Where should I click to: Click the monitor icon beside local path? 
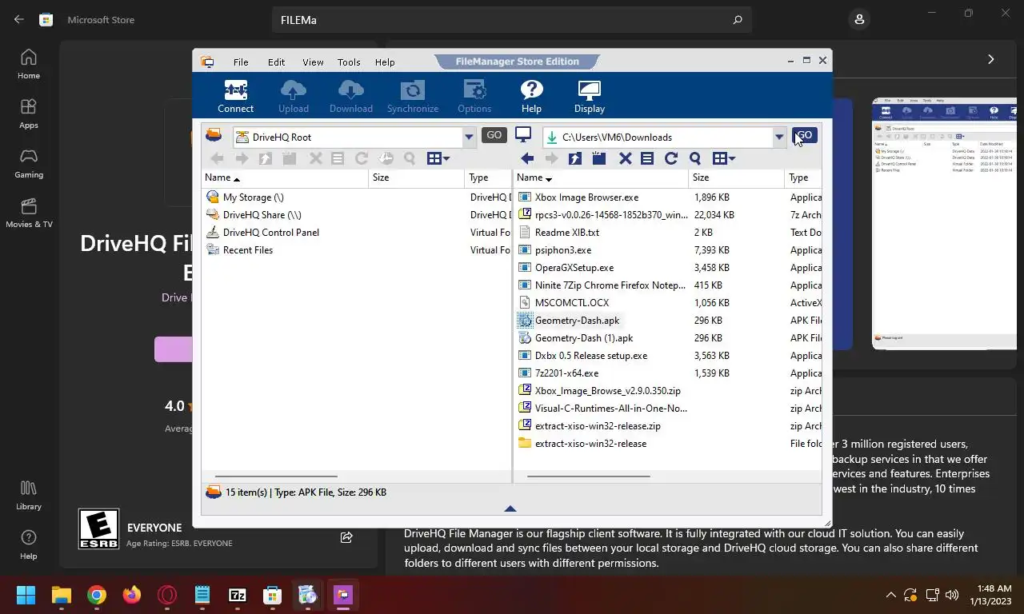[523, 135]
